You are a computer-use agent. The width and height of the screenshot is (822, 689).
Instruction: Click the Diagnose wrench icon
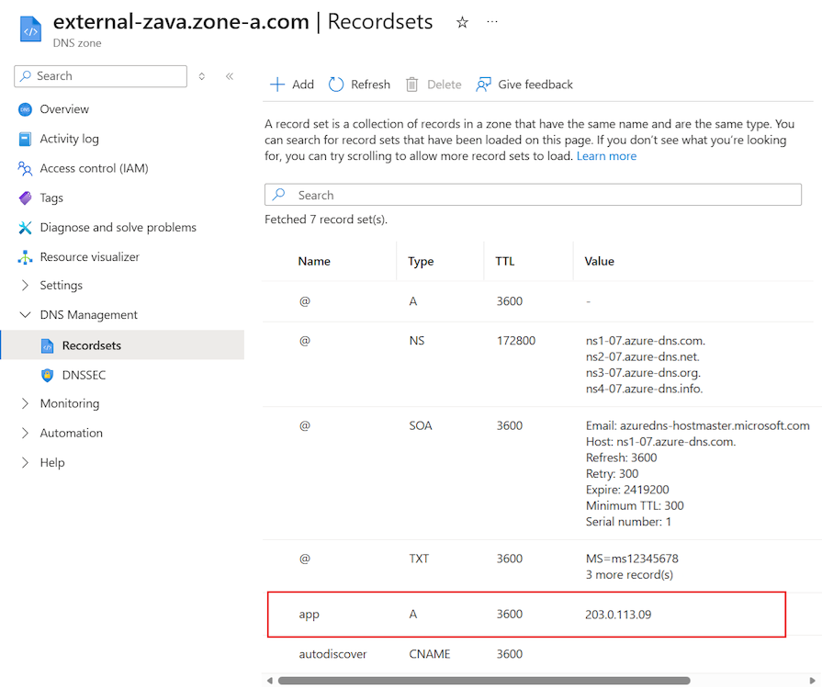point(25,228)
